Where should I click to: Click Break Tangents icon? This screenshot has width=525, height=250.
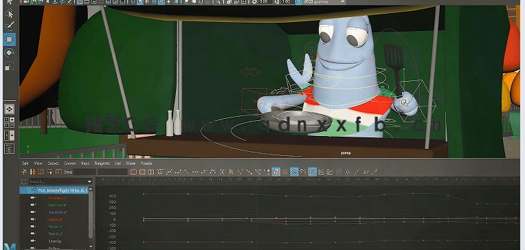240,172
